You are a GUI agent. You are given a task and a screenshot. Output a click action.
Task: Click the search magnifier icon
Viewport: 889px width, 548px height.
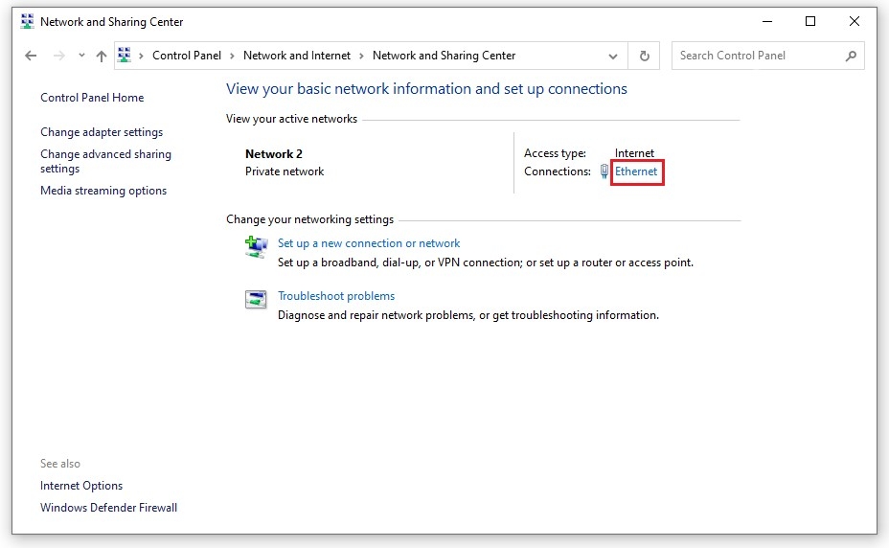tap(851, 56)
